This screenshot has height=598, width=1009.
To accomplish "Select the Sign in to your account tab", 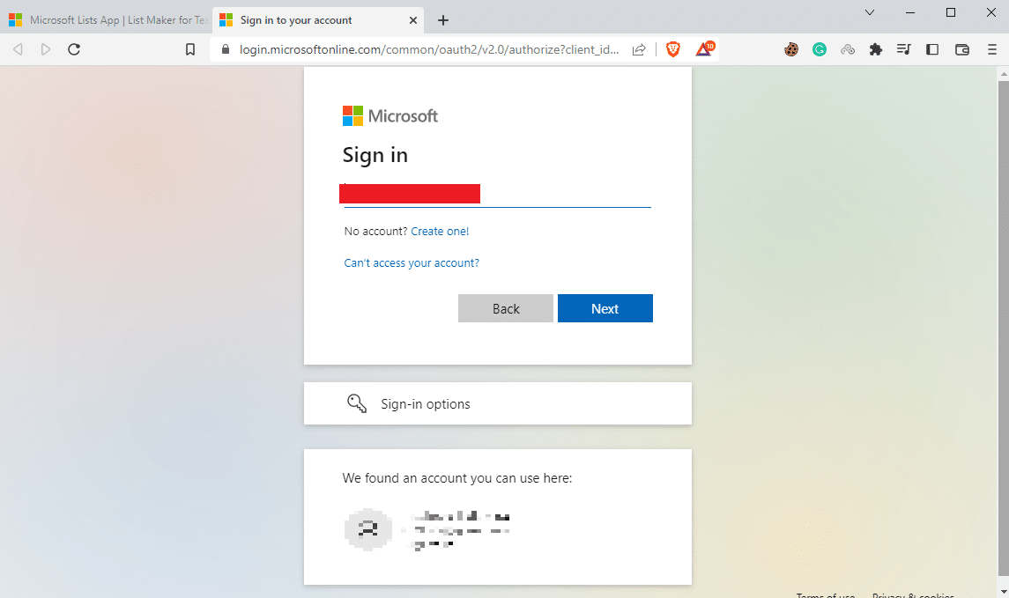I will tap(318, 20).
